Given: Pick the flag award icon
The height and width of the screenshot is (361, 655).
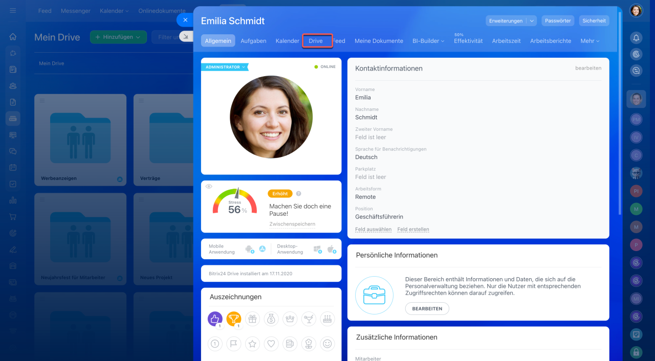Looking at the screenshot, I should click(x=234, y=344).
